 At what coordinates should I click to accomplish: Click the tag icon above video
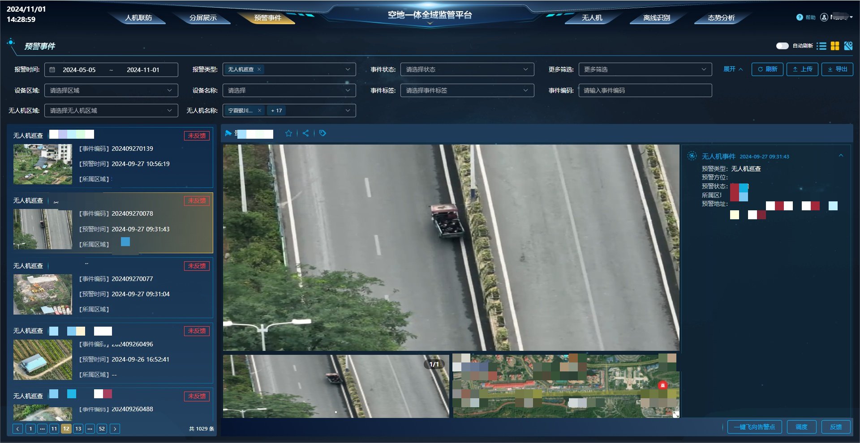pyautogui.click(x=322, y=133)
